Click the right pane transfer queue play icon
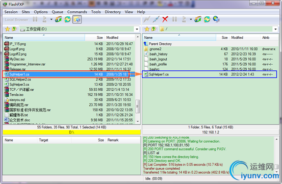The image size is (282, 184). tap(184, 19)
